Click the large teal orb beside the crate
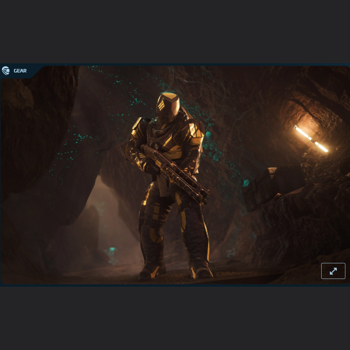This screenshot has height=350, width=350. pos(246,183)
